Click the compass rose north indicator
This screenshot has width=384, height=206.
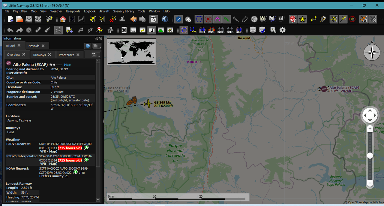372,52
